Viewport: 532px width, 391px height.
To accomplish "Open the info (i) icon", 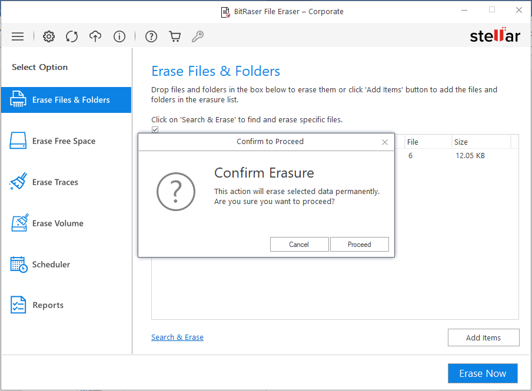I will click(119, 36).
